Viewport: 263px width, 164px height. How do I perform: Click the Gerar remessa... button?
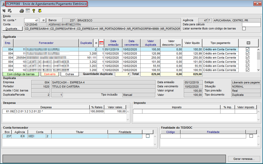[244, 159]
